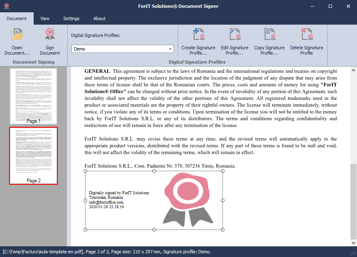Image resolution: width=357 pixels, height=257 pixels.
Task: Click the scroll down arrow in document view
Action: [x=353, y=243]
